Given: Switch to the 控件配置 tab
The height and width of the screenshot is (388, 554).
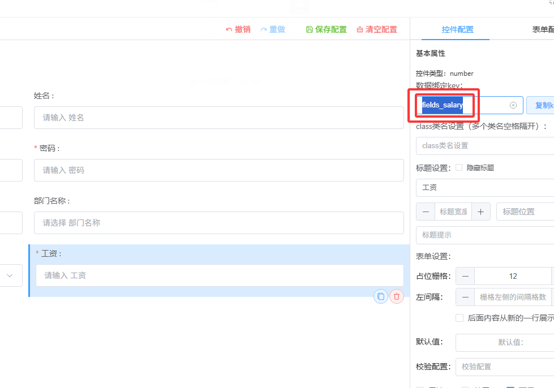Looking at the screenshot, I should (x=457, y=30).
